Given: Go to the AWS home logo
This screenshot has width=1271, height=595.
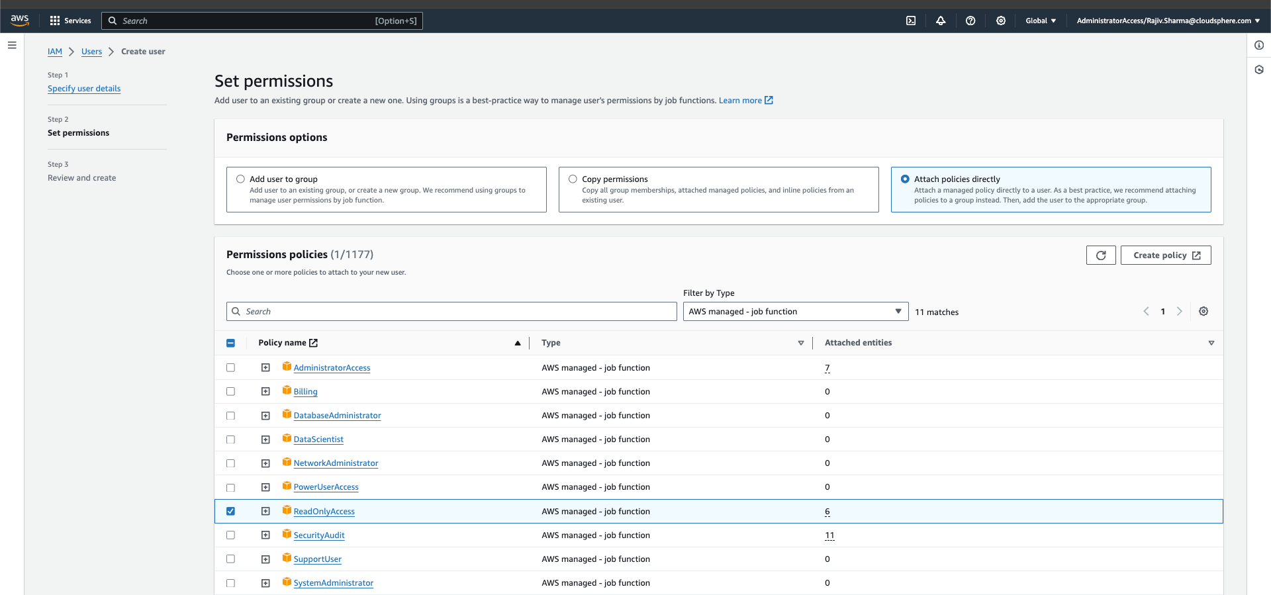Looking at the screenshot, I should [20, 21].
